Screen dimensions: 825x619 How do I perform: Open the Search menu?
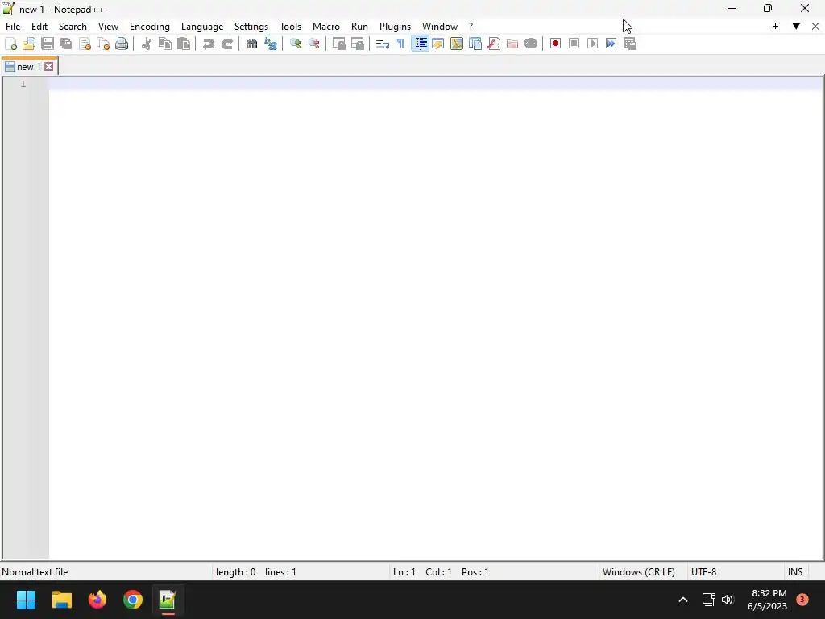tap(73, 27)
